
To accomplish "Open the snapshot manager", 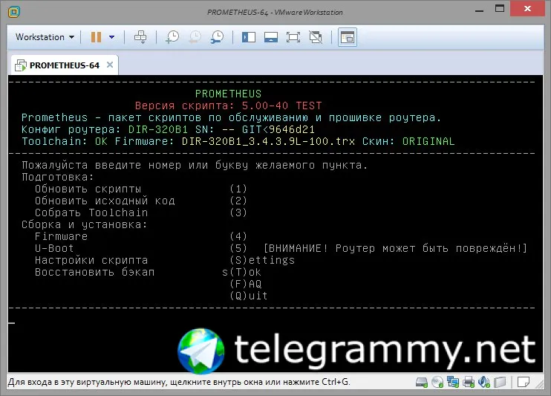I will [217, 37].
